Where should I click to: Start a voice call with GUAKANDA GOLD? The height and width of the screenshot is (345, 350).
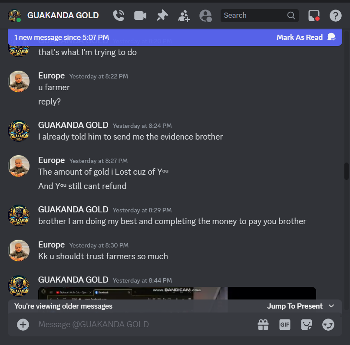pos(119,16)
